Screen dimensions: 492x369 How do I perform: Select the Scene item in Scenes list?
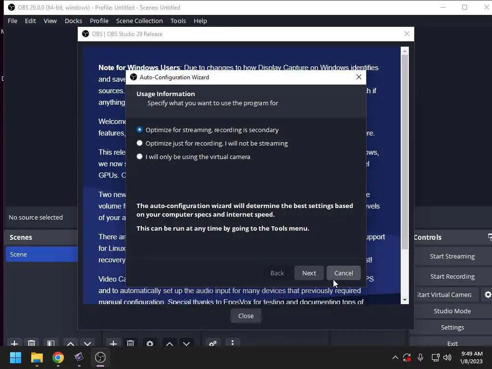(x=42, y=254)
